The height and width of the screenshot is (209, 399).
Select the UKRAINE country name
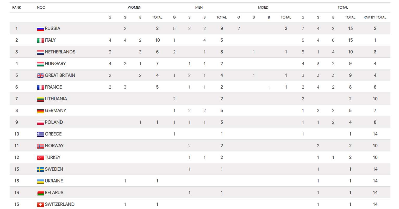point(54,181)
